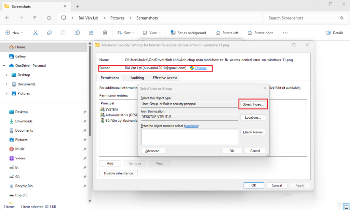This screenshot has height=210, width=350.
Task: Click Rotate left for the image
Action: (x=227, y=32)
